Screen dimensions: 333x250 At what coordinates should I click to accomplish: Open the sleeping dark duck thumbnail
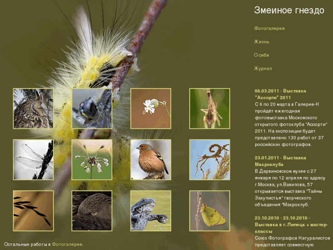pos(92,211)
